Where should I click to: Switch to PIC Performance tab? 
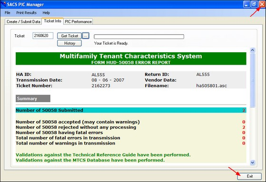[78, 22]
